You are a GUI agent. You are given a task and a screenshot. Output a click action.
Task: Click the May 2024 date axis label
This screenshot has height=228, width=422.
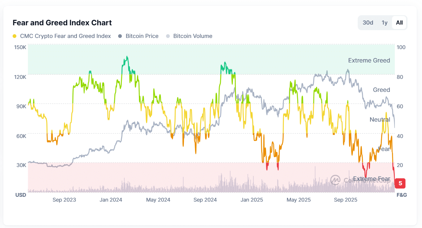[158, 200]
